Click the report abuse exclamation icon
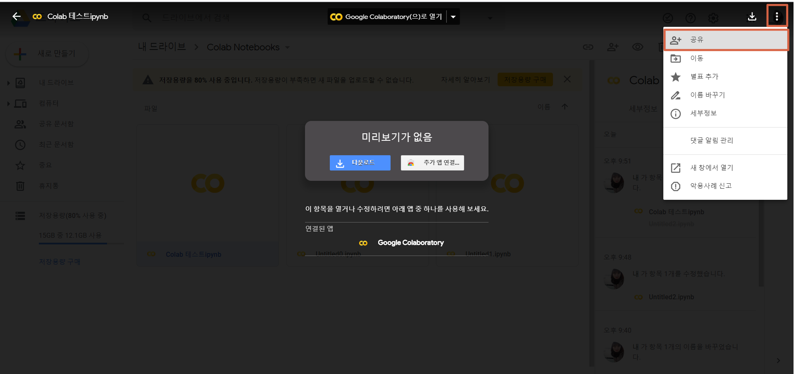This screenshot has height=374, width=796. click(x=675, y=187)
